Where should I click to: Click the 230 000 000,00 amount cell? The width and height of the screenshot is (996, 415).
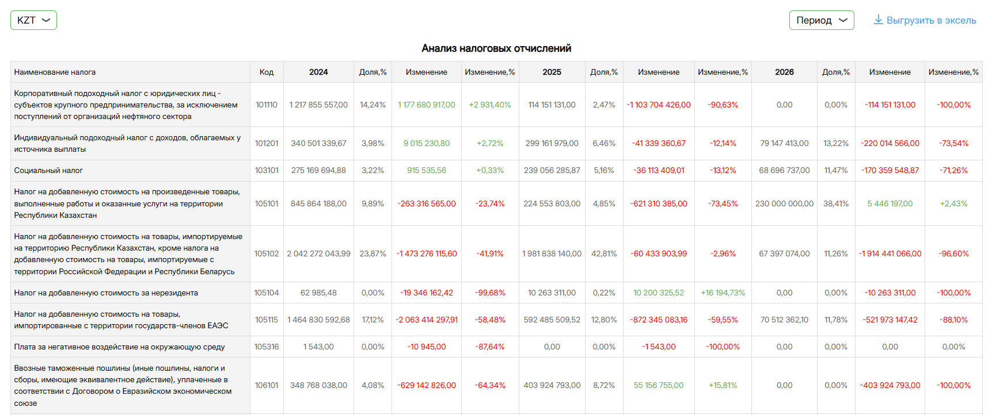point(784,203)
